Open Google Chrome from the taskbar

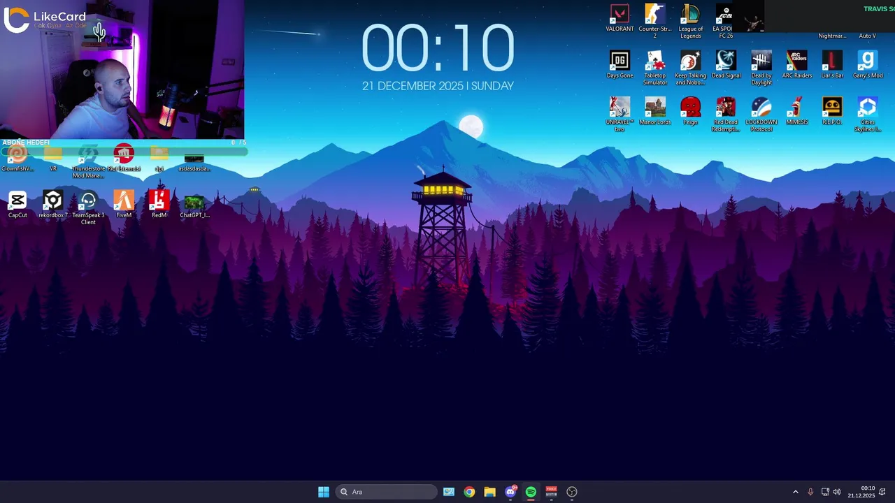[469, 492]
